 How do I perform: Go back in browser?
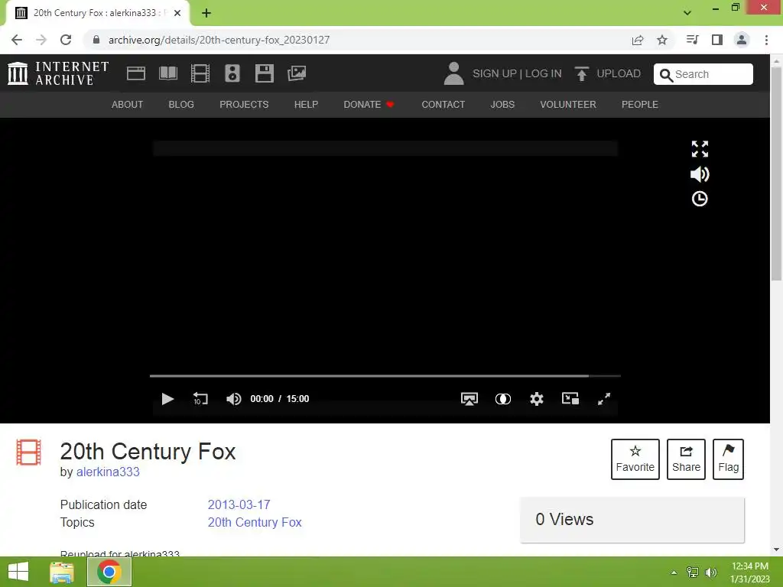pos(17,40)
